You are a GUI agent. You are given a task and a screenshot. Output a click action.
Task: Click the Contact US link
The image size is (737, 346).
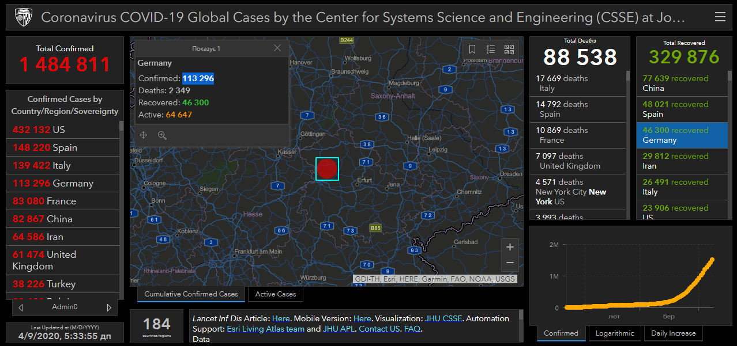click(379, 329)
